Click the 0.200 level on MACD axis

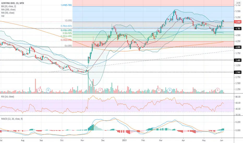click(x=238, y=122)
